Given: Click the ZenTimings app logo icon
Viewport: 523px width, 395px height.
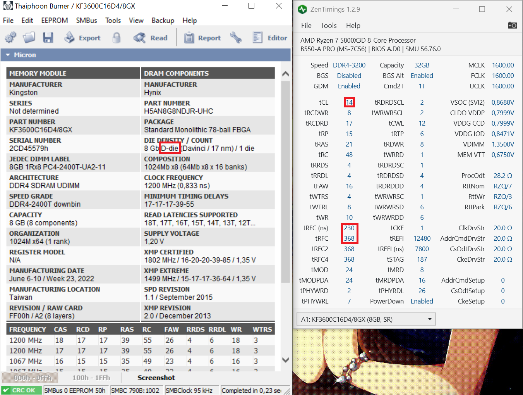Looking at the screenshot, I should click(x=303, y=9).
